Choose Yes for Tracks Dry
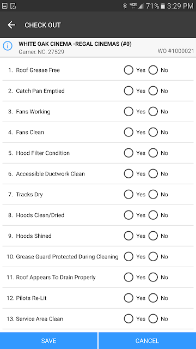The height and width of the screenshot is (349, 196). (128, 194)
